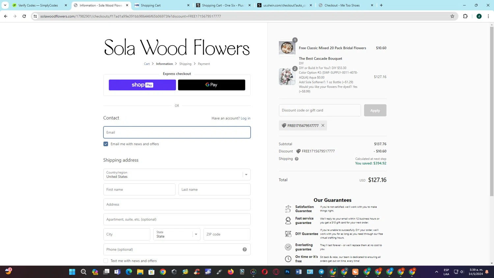Open Microsoft Teams from taskbar
The image size is (494, 278).
118,272
